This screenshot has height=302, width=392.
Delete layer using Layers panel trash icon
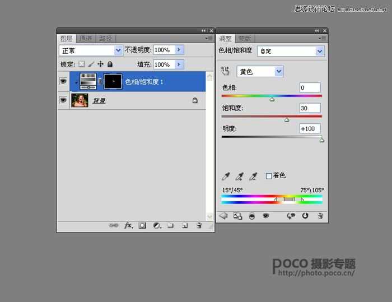(199, 225)
